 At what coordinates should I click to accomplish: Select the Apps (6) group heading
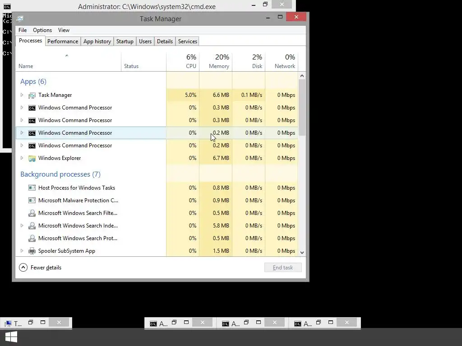point(33,82)
